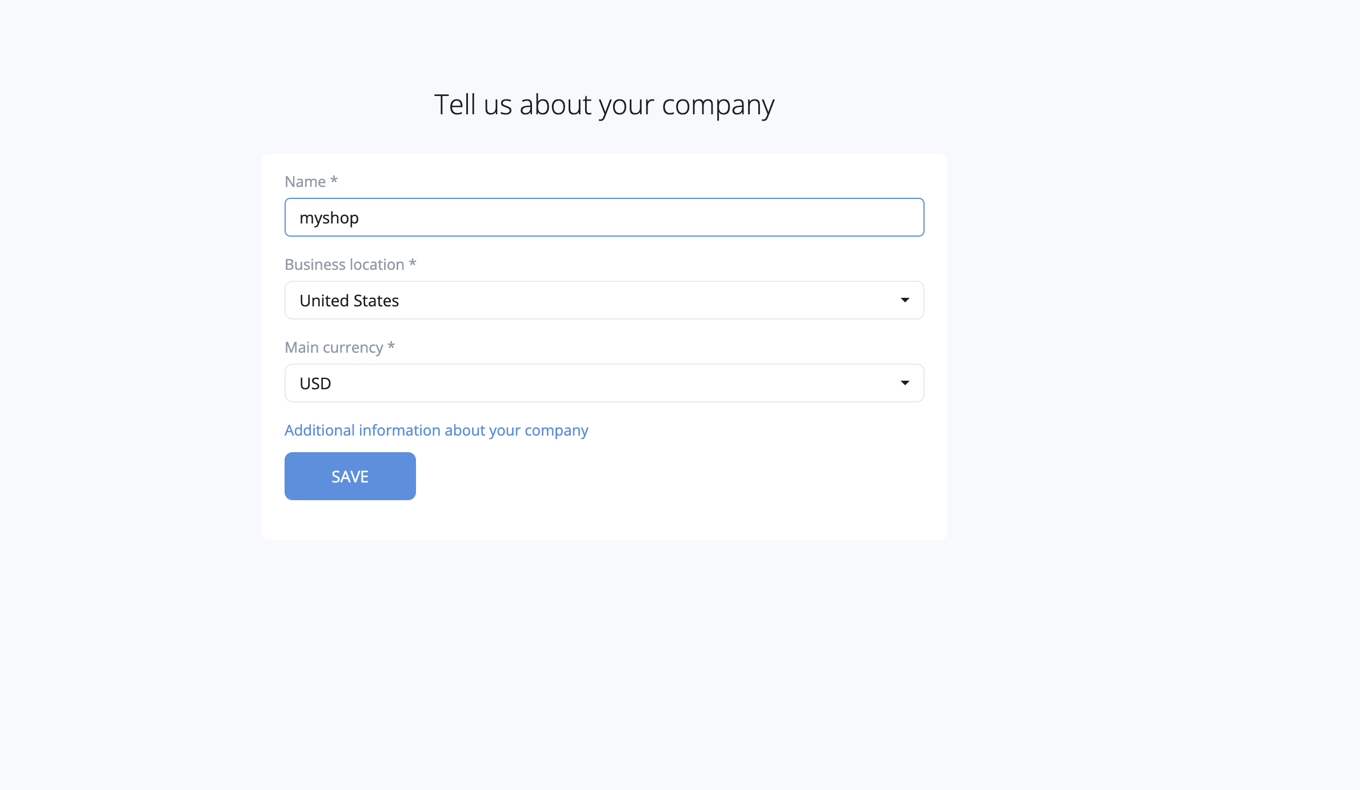Click the 'Tell us about your company' heading

pyautogui.click(x=604, y=105)
